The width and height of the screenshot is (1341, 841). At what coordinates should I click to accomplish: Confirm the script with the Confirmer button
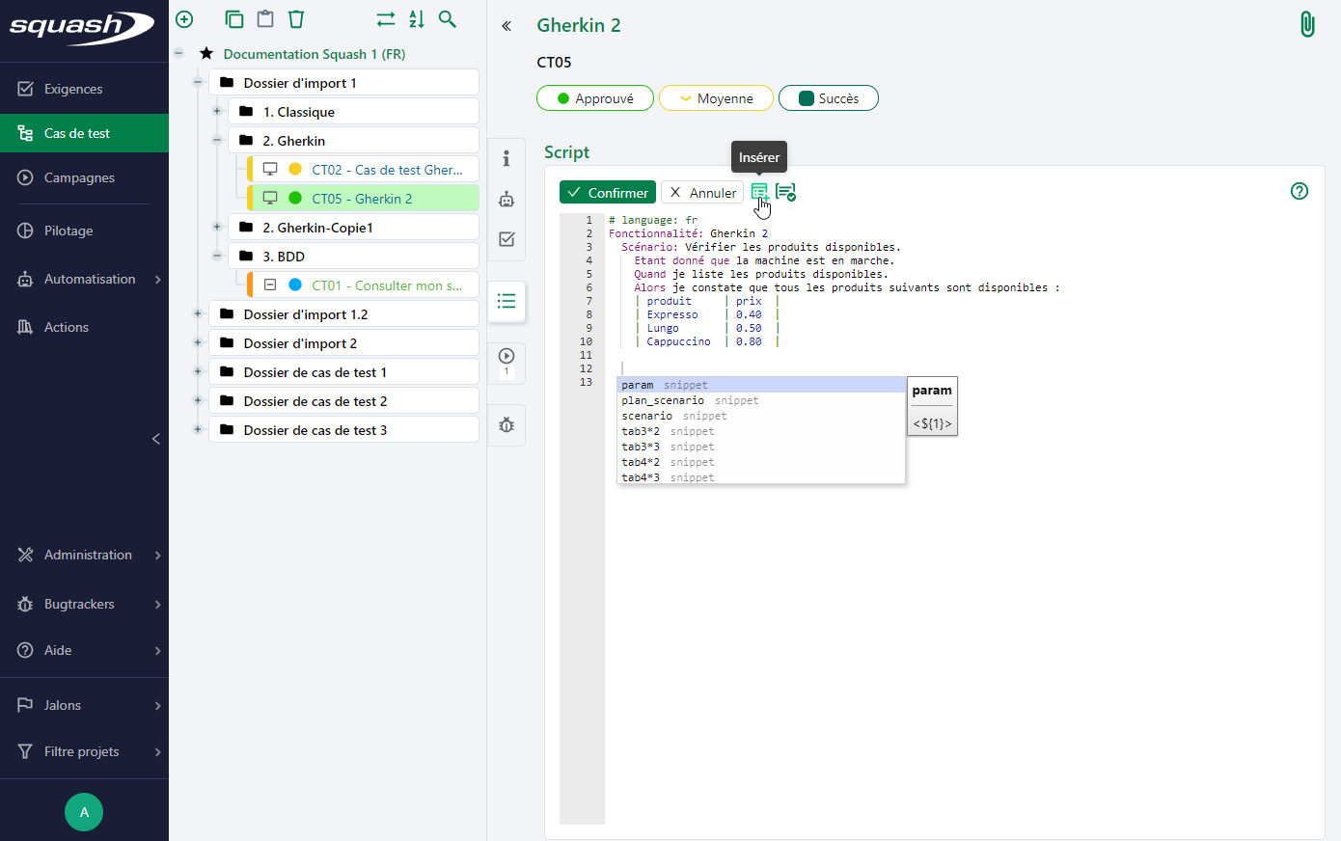[607, 192]
